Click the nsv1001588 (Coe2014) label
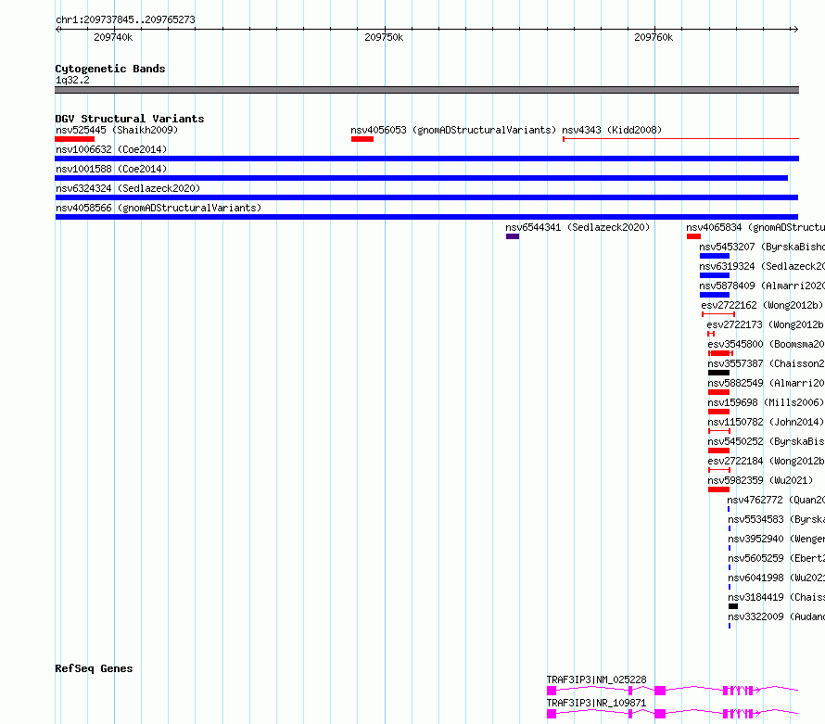The image size is (825, 724). click(x=111, y=169)
